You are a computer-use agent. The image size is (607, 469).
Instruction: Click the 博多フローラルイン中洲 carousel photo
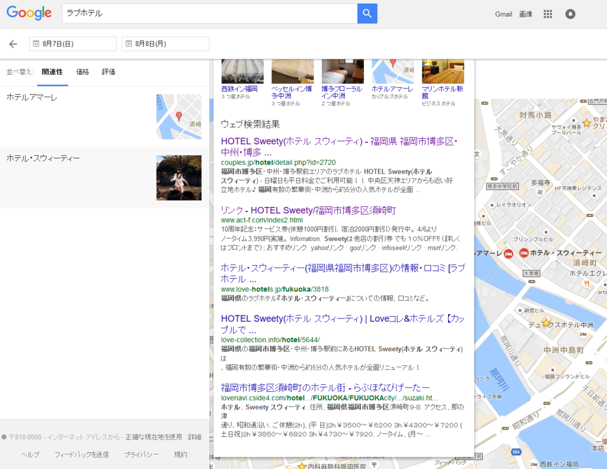343,71
